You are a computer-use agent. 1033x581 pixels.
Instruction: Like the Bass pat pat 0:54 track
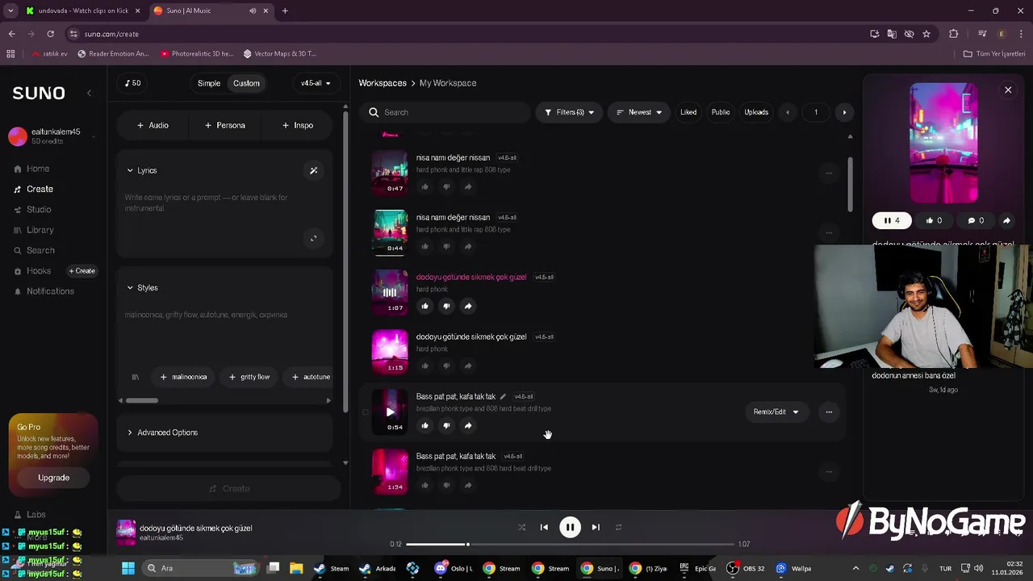(x=424, y=425)
